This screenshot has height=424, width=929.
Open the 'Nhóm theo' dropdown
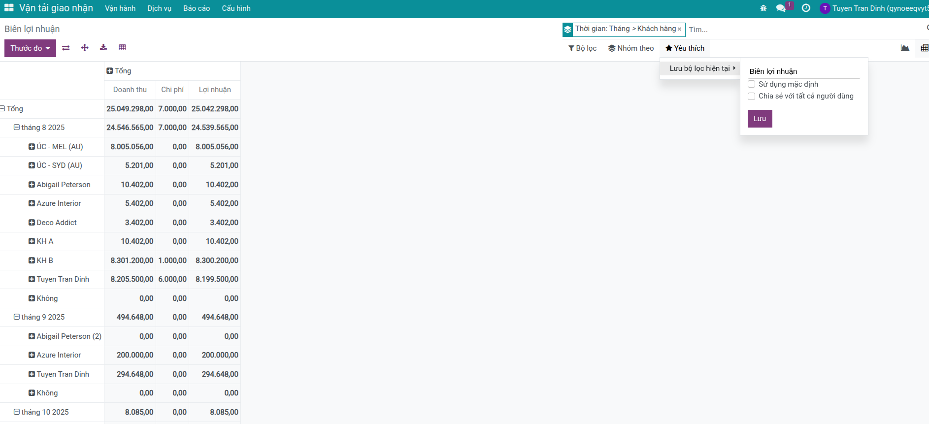631,48
